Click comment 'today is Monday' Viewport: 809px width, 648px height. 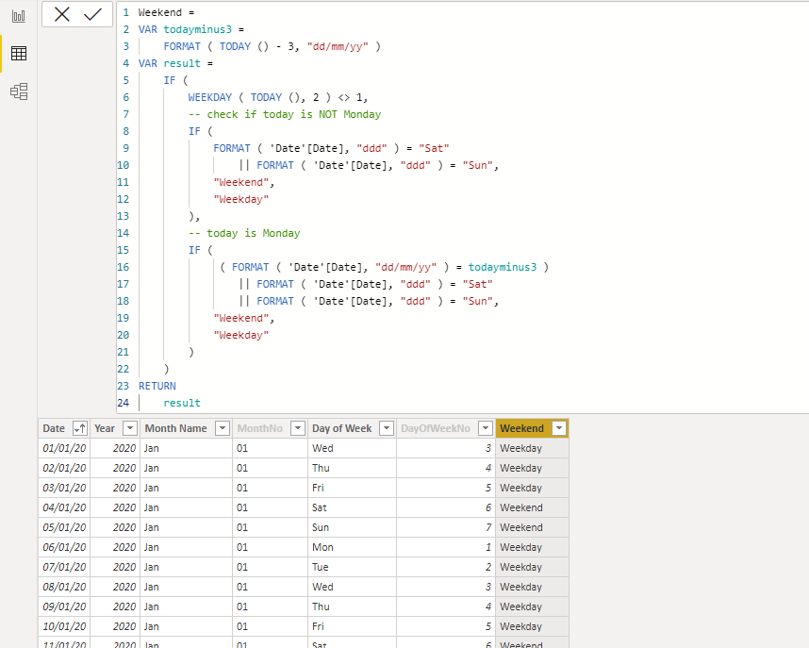[244, 233]
